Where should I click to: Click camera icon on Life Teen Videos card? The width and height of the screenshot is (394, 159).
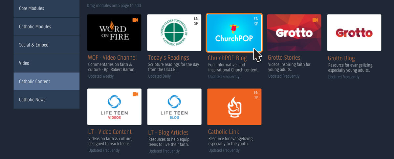point(135,94)
